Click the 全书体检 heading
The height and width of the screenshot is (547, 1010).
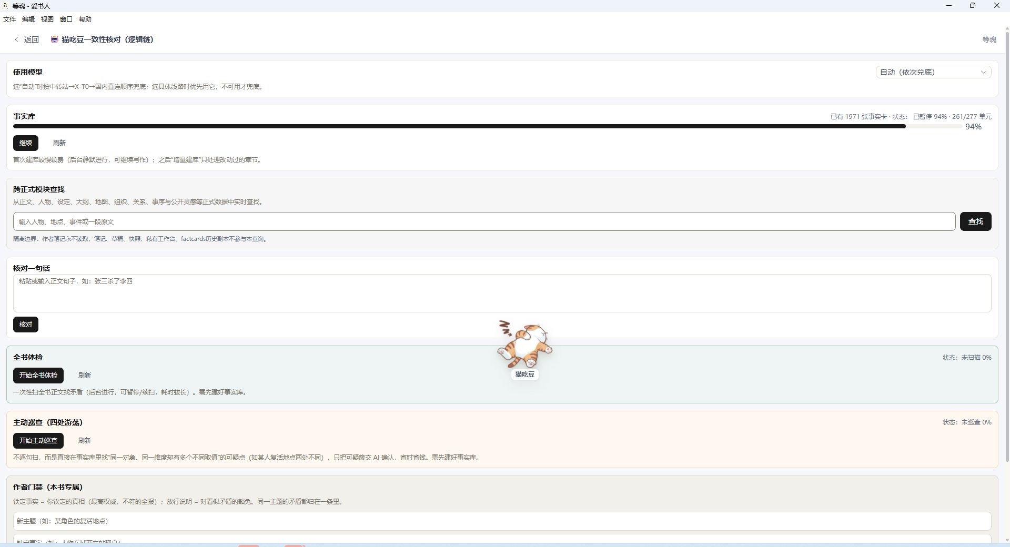28,357
